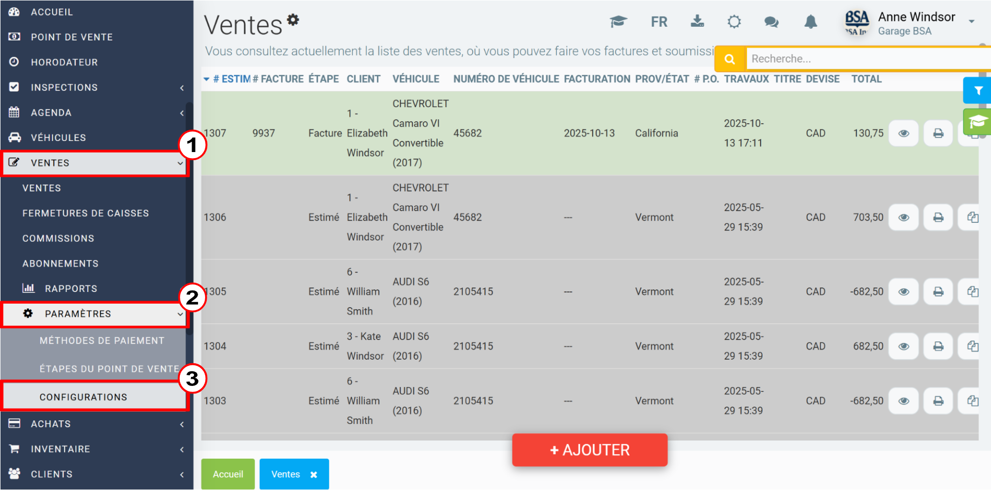
Task: Click the notification bell icon
Action: (811, 22)
